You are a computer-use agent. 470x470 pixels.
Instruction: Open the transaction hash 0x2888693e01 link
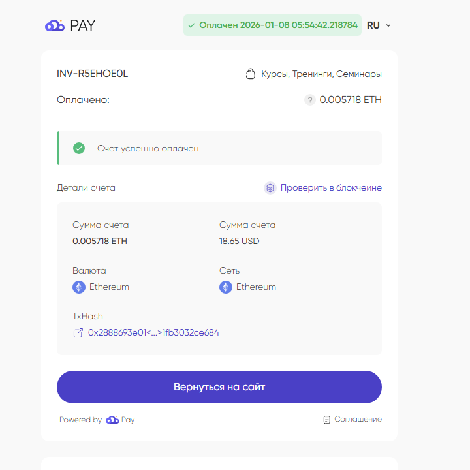[x=153, y=333]
